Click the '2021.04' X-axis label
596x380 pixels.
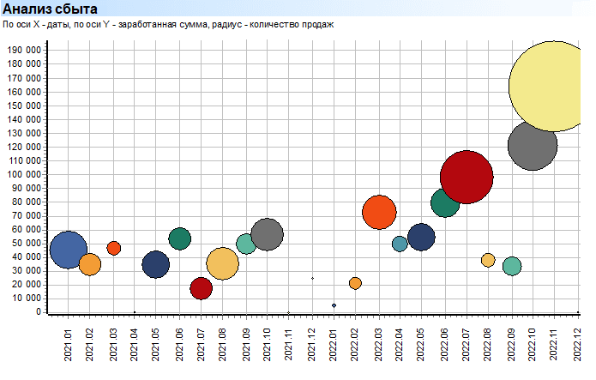[134, 345]
